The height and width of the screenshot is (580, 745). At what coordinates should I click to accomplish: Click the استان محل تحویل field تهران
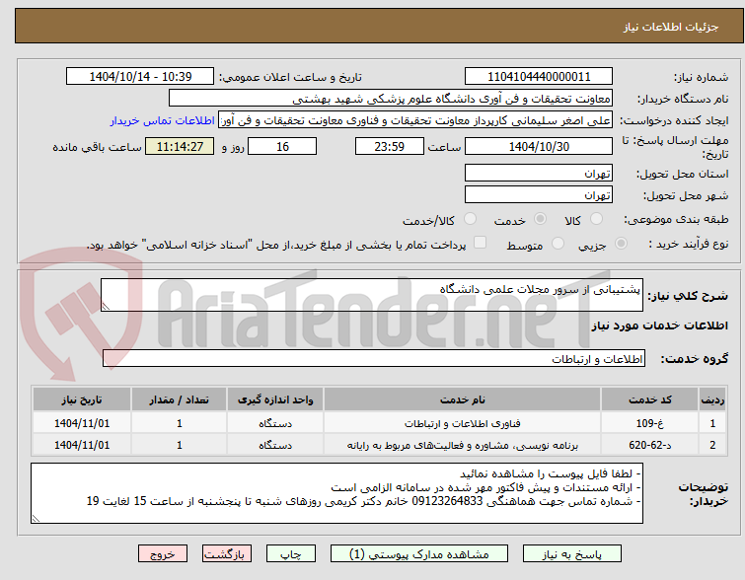pyautogui.click(x=539, y=173)
